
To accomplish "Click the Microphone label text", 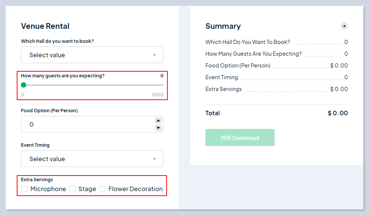I will [x=48, y=189].
